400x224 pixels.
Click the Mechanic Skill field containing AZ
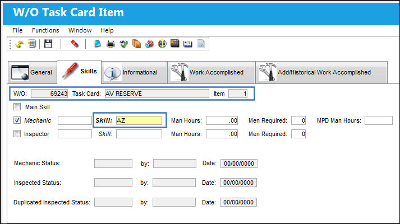[x=139, y=120]
